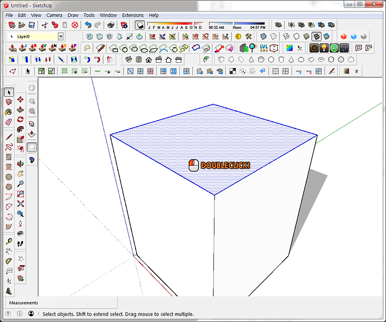
Task: Toggle Shaded With Textures style
Action: [x=316, y=36]
